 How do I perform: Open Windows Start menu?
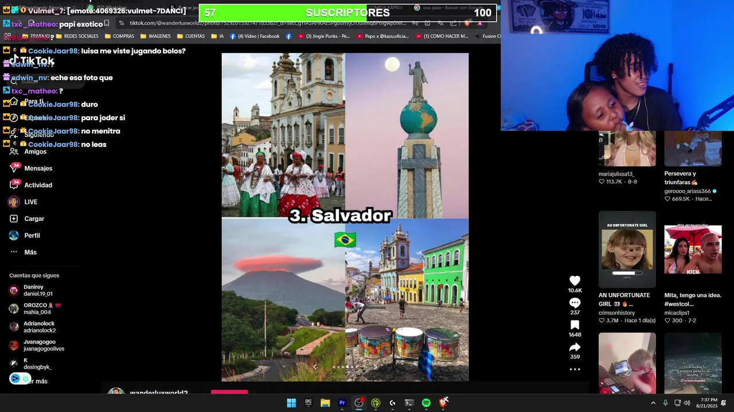point(291,403)
